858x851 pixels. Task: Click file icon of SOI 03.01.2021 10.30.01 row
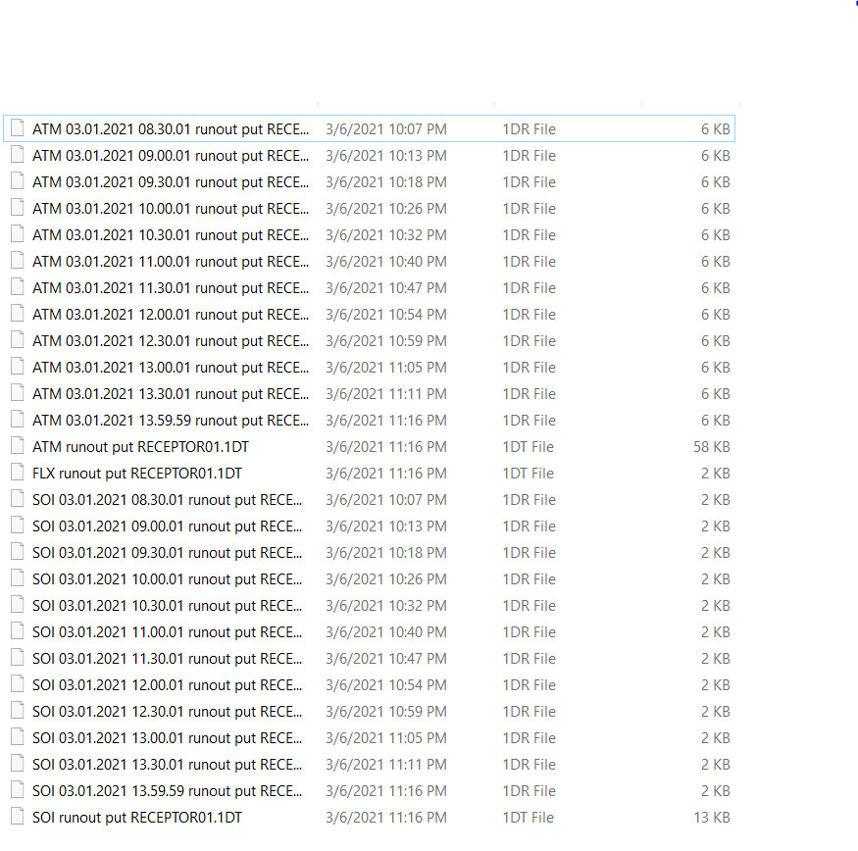18,605
